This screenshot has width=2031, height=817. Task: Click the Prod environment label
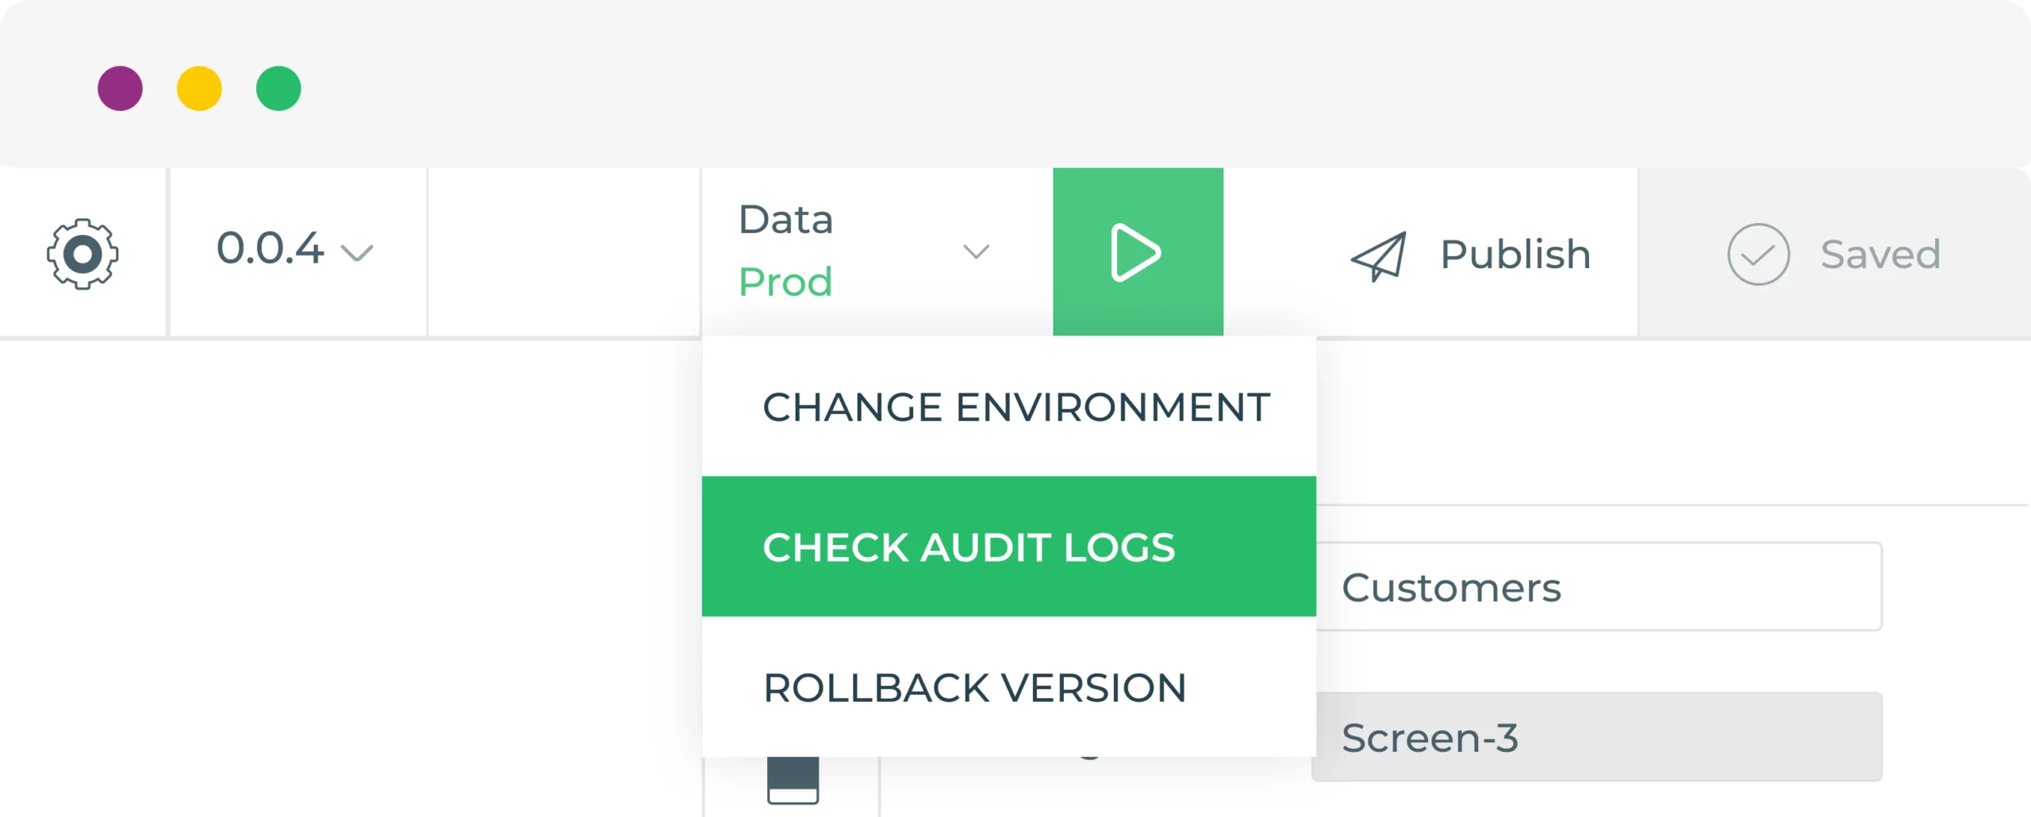[x=785, y=282]
